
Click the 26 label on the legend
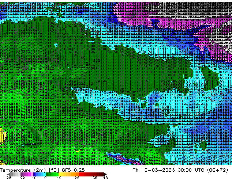(77, 178)
